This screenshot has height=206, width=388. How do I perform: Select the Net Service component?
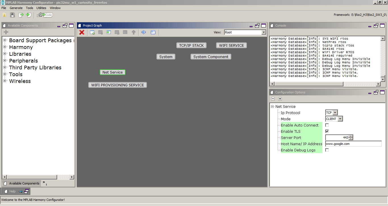tap(112, 72)
